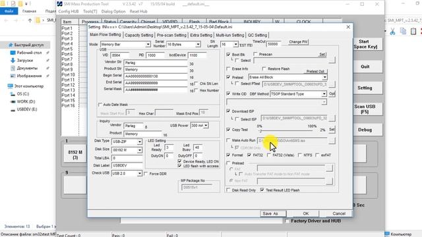Toggle Download ISP checkbox
The width and height of the screenshot is (422, 237).
(229, 111)
